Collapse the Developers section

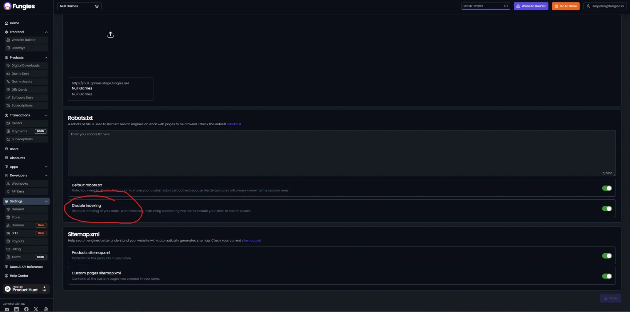coord(46,175)
